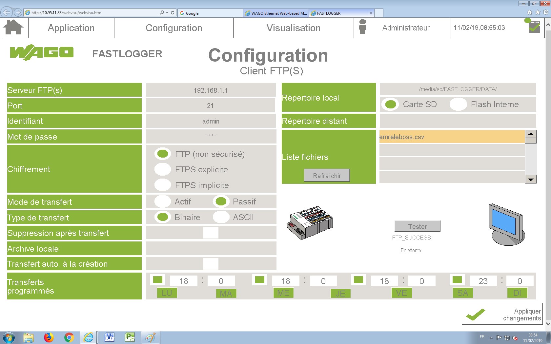
Task: Open Visio from taskbar
Action: [109, 337]
